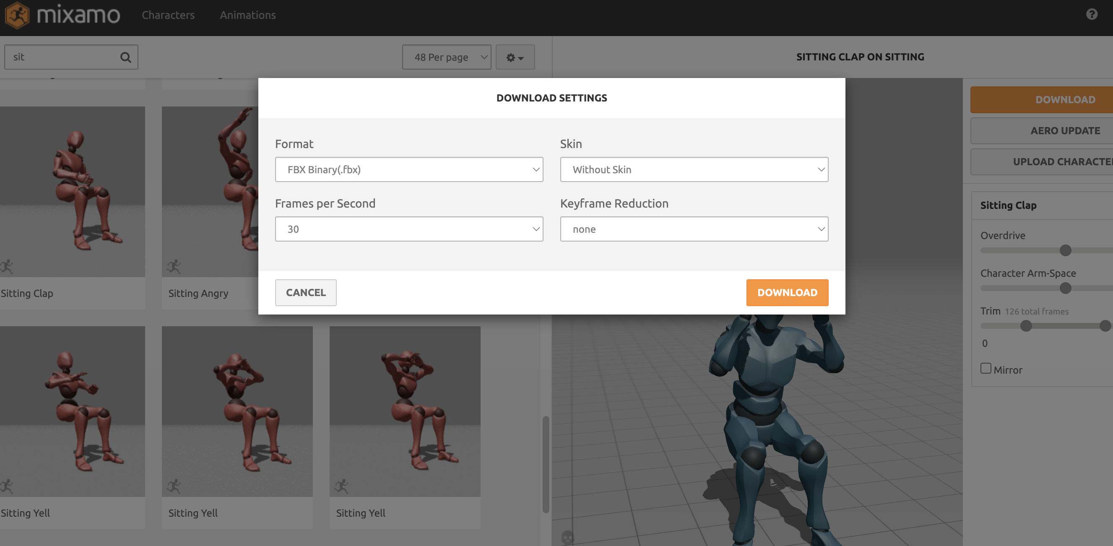Click Download in the settings dialog
Image resolution: width=1113 pixels, height=546 pixels.
tap(787, 292)
